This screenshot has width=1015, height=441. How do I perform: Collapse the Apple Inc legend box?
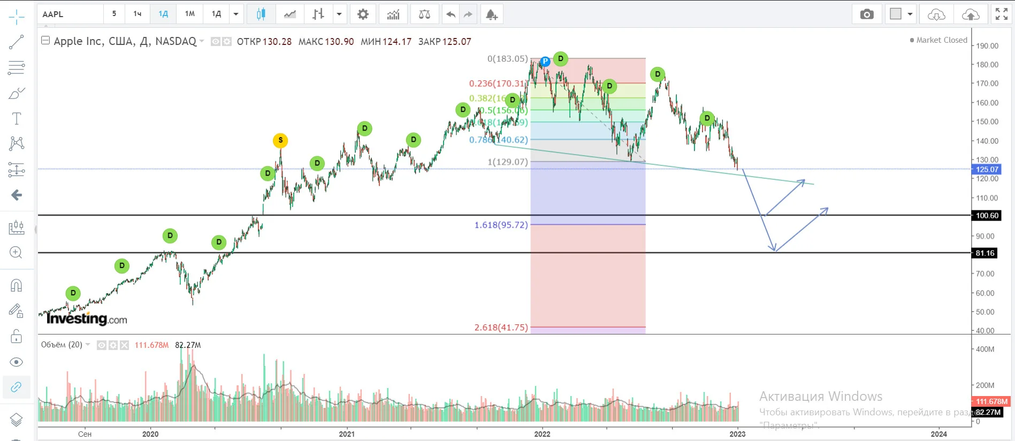point(45,40)
